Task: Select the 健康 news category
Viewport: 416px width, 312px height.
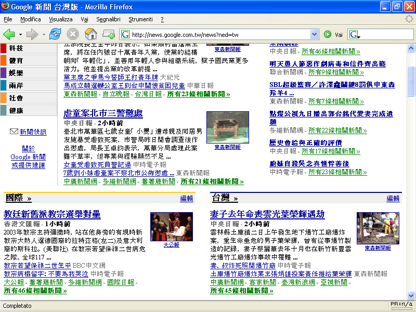Action: [x=29, y=110]
